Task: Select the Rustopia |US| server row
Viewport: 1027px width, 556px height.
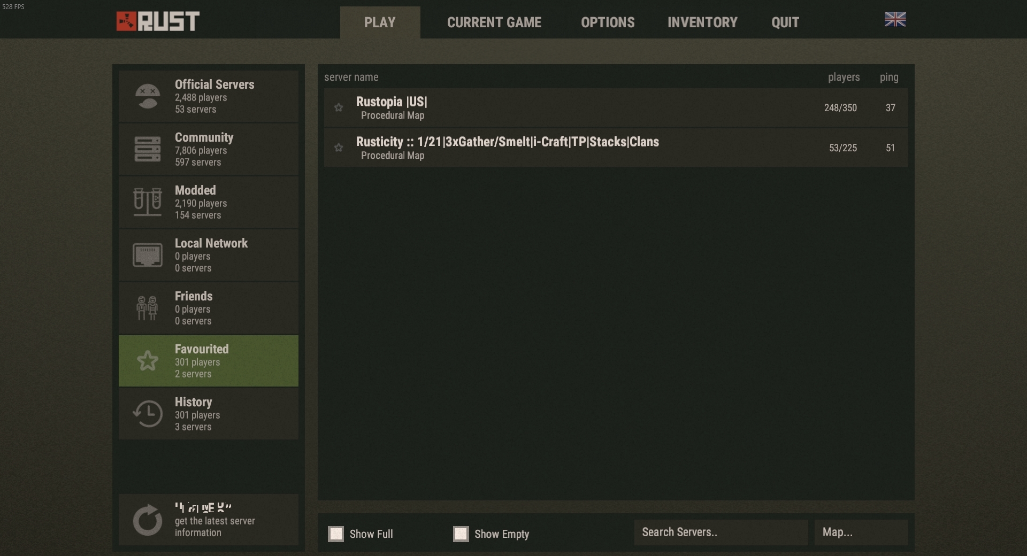Action: 616,107
